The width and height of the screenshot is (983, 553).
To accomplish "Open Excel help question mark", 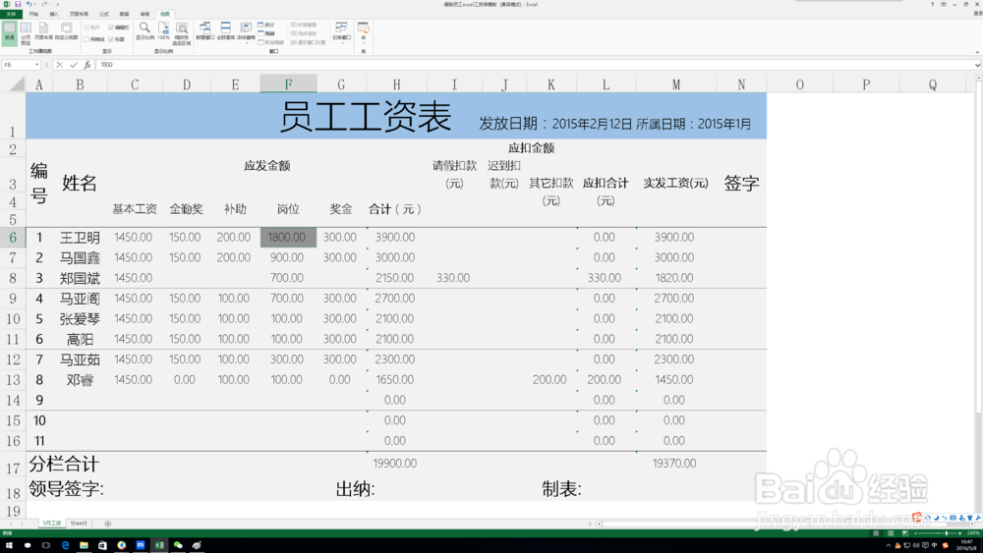I will 932,4.
